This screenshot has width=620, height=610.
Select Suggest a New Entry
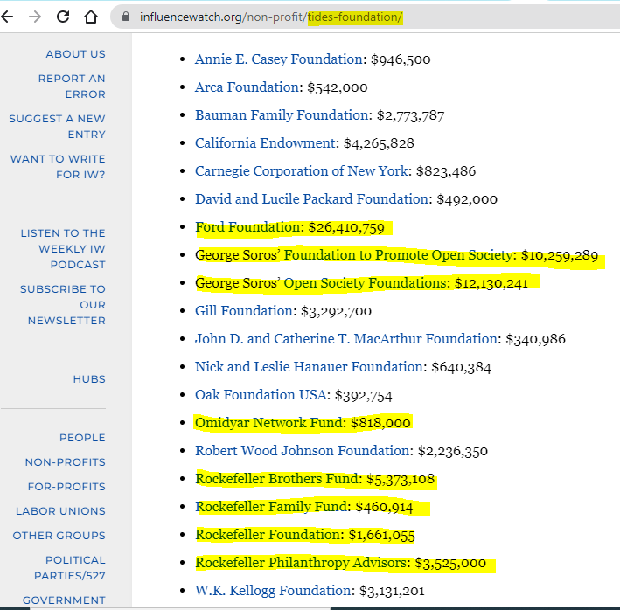(x=58, y=127)
